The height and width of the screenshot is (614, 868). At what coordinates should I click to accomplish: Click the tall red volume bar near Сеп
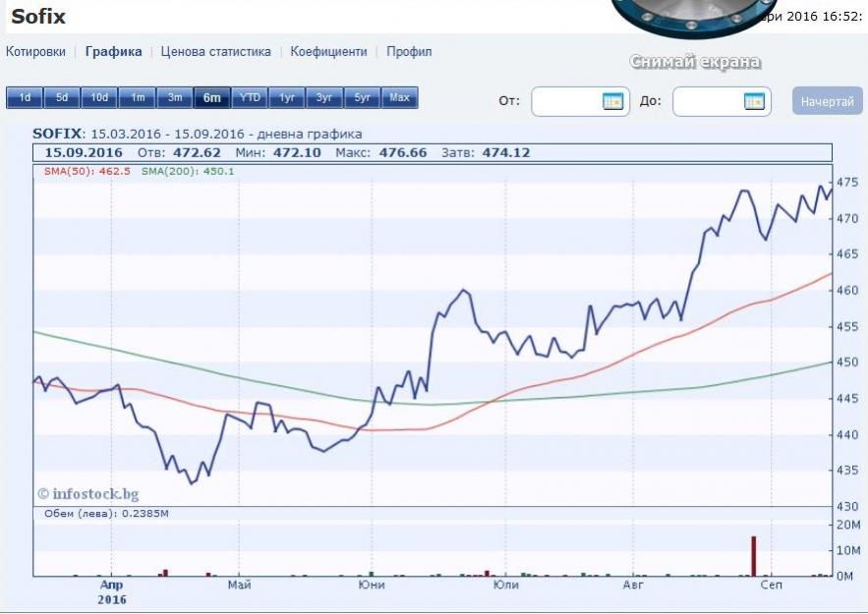753,556
